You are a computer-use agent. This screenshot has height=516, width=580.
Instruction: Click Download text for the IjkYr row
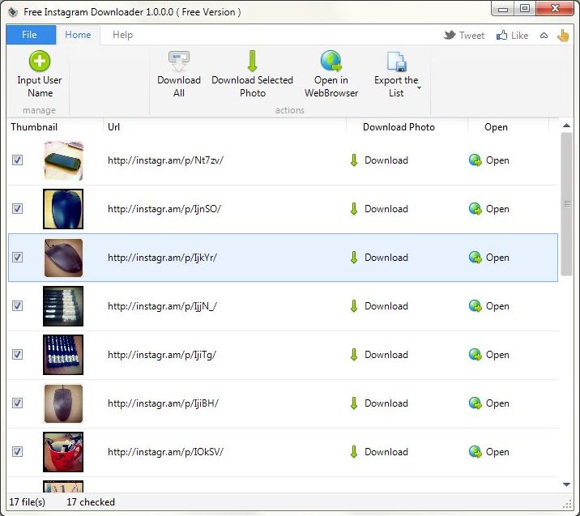pos(386,258)
